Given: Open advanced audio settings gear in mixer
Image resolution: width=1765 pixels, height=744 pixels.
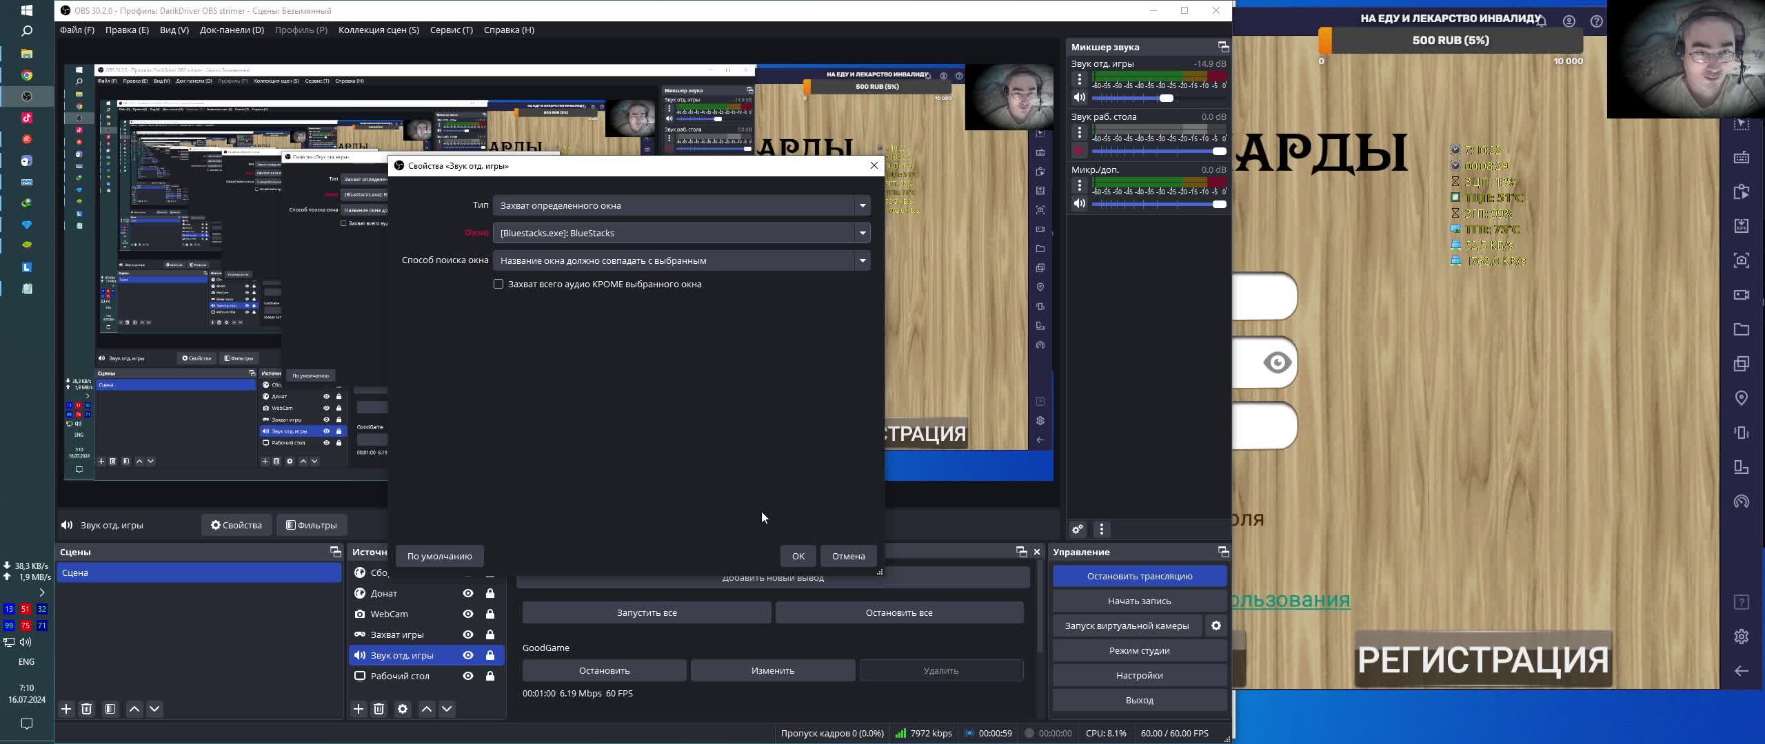Looking at the screenshot, I should (x=1078, y=529).
